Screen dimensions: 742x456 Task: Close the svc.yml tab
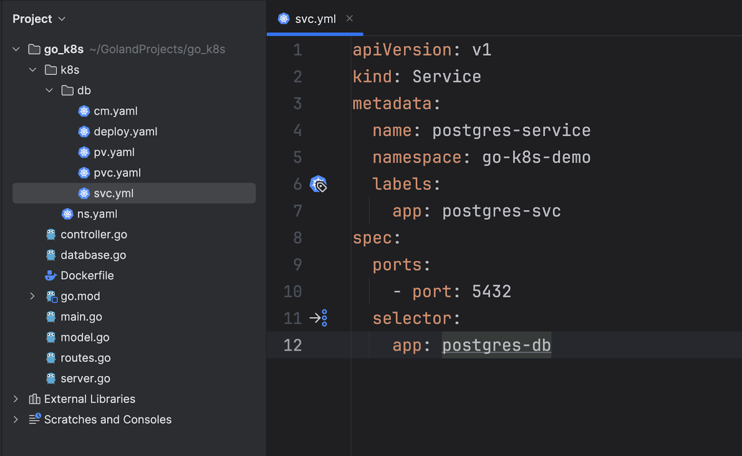[x=350, y=19]
